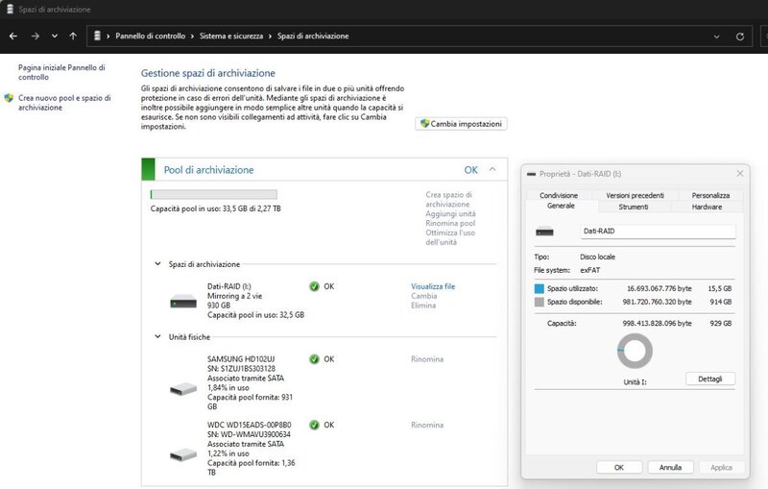Image resolution: width=768 pixels, height=489 pixels.
Task: Select the Condivisione tab
Action: pos(559,195)
